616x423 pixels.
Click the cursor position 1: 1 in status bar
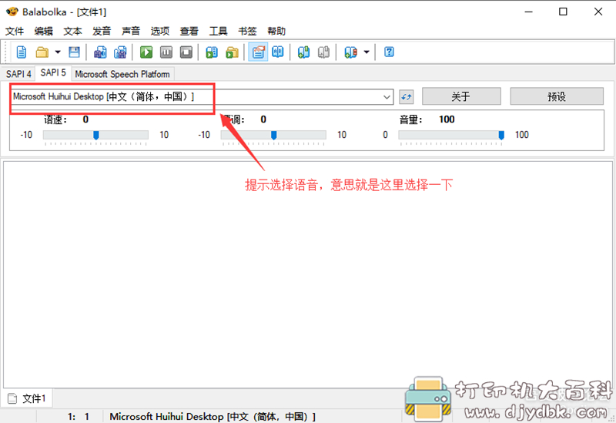click(x=79, y=417)
